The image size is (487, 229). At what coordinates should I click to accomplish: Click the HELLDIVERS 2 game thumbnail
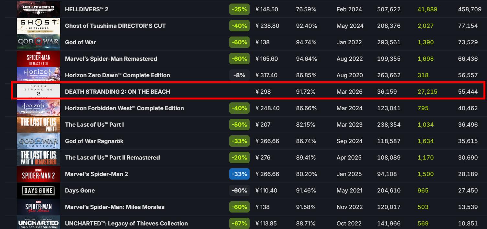[x=39, y=9]
